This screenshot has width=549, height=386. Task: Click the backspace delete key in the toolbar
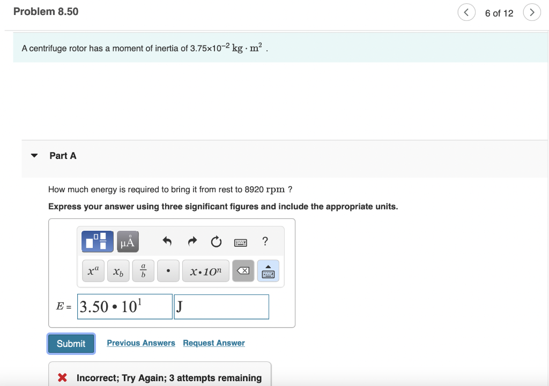click(243, 271)
